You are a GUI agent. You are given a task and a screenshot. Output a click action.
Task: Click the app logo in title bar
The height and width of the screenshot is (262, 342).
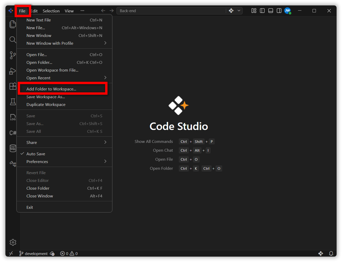[x=11, y=11]
